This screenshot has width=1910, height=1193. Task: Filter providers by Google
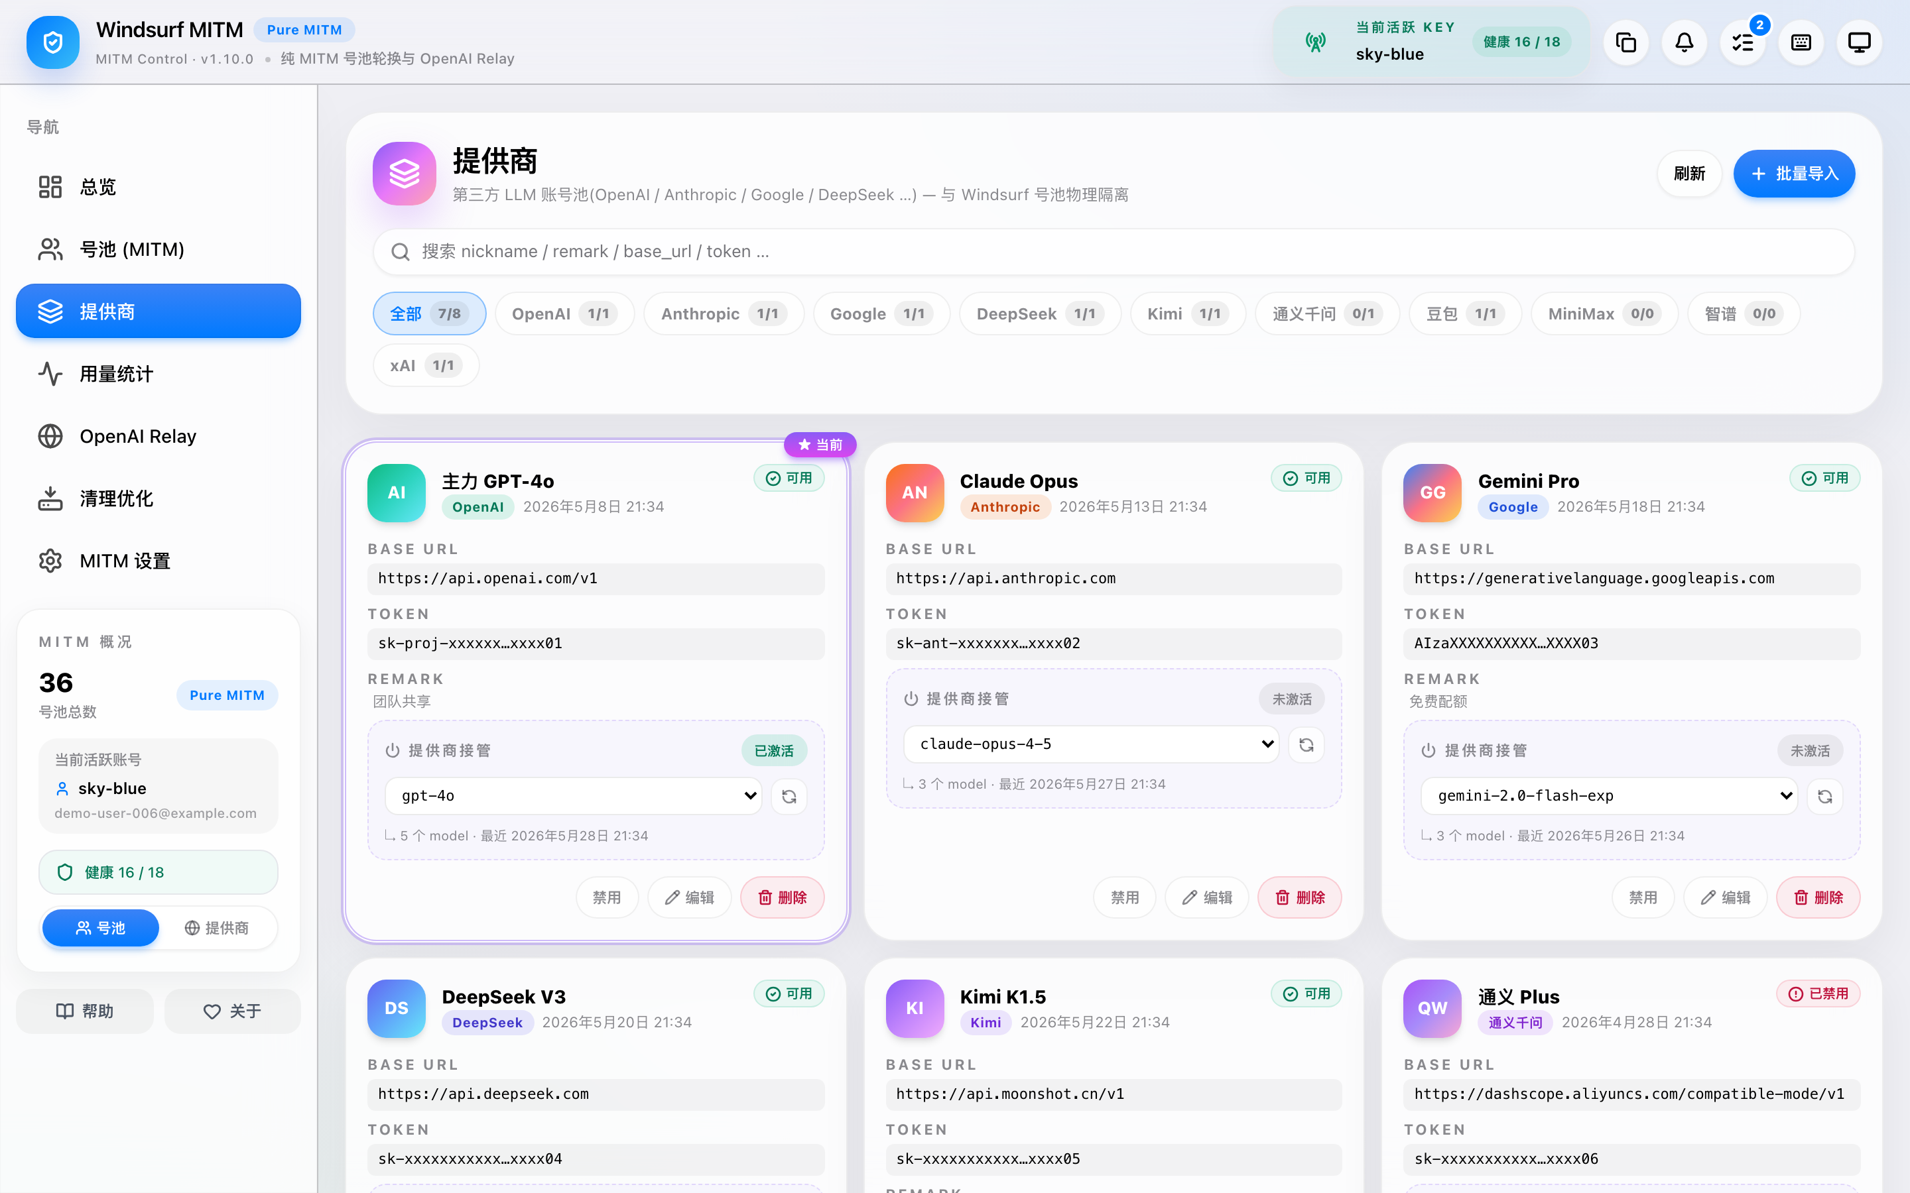(881, 314)
